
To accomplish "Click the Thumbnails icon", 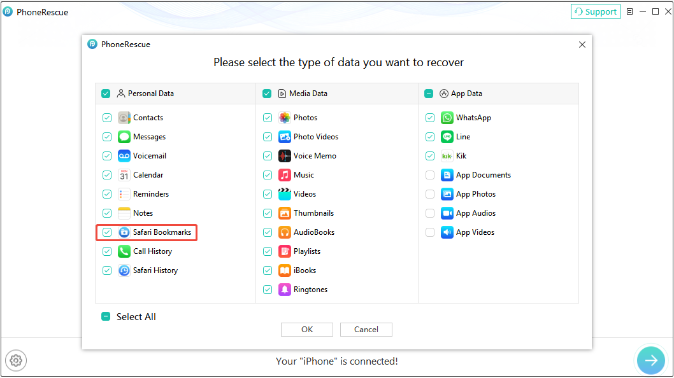I will coord(285,213).
